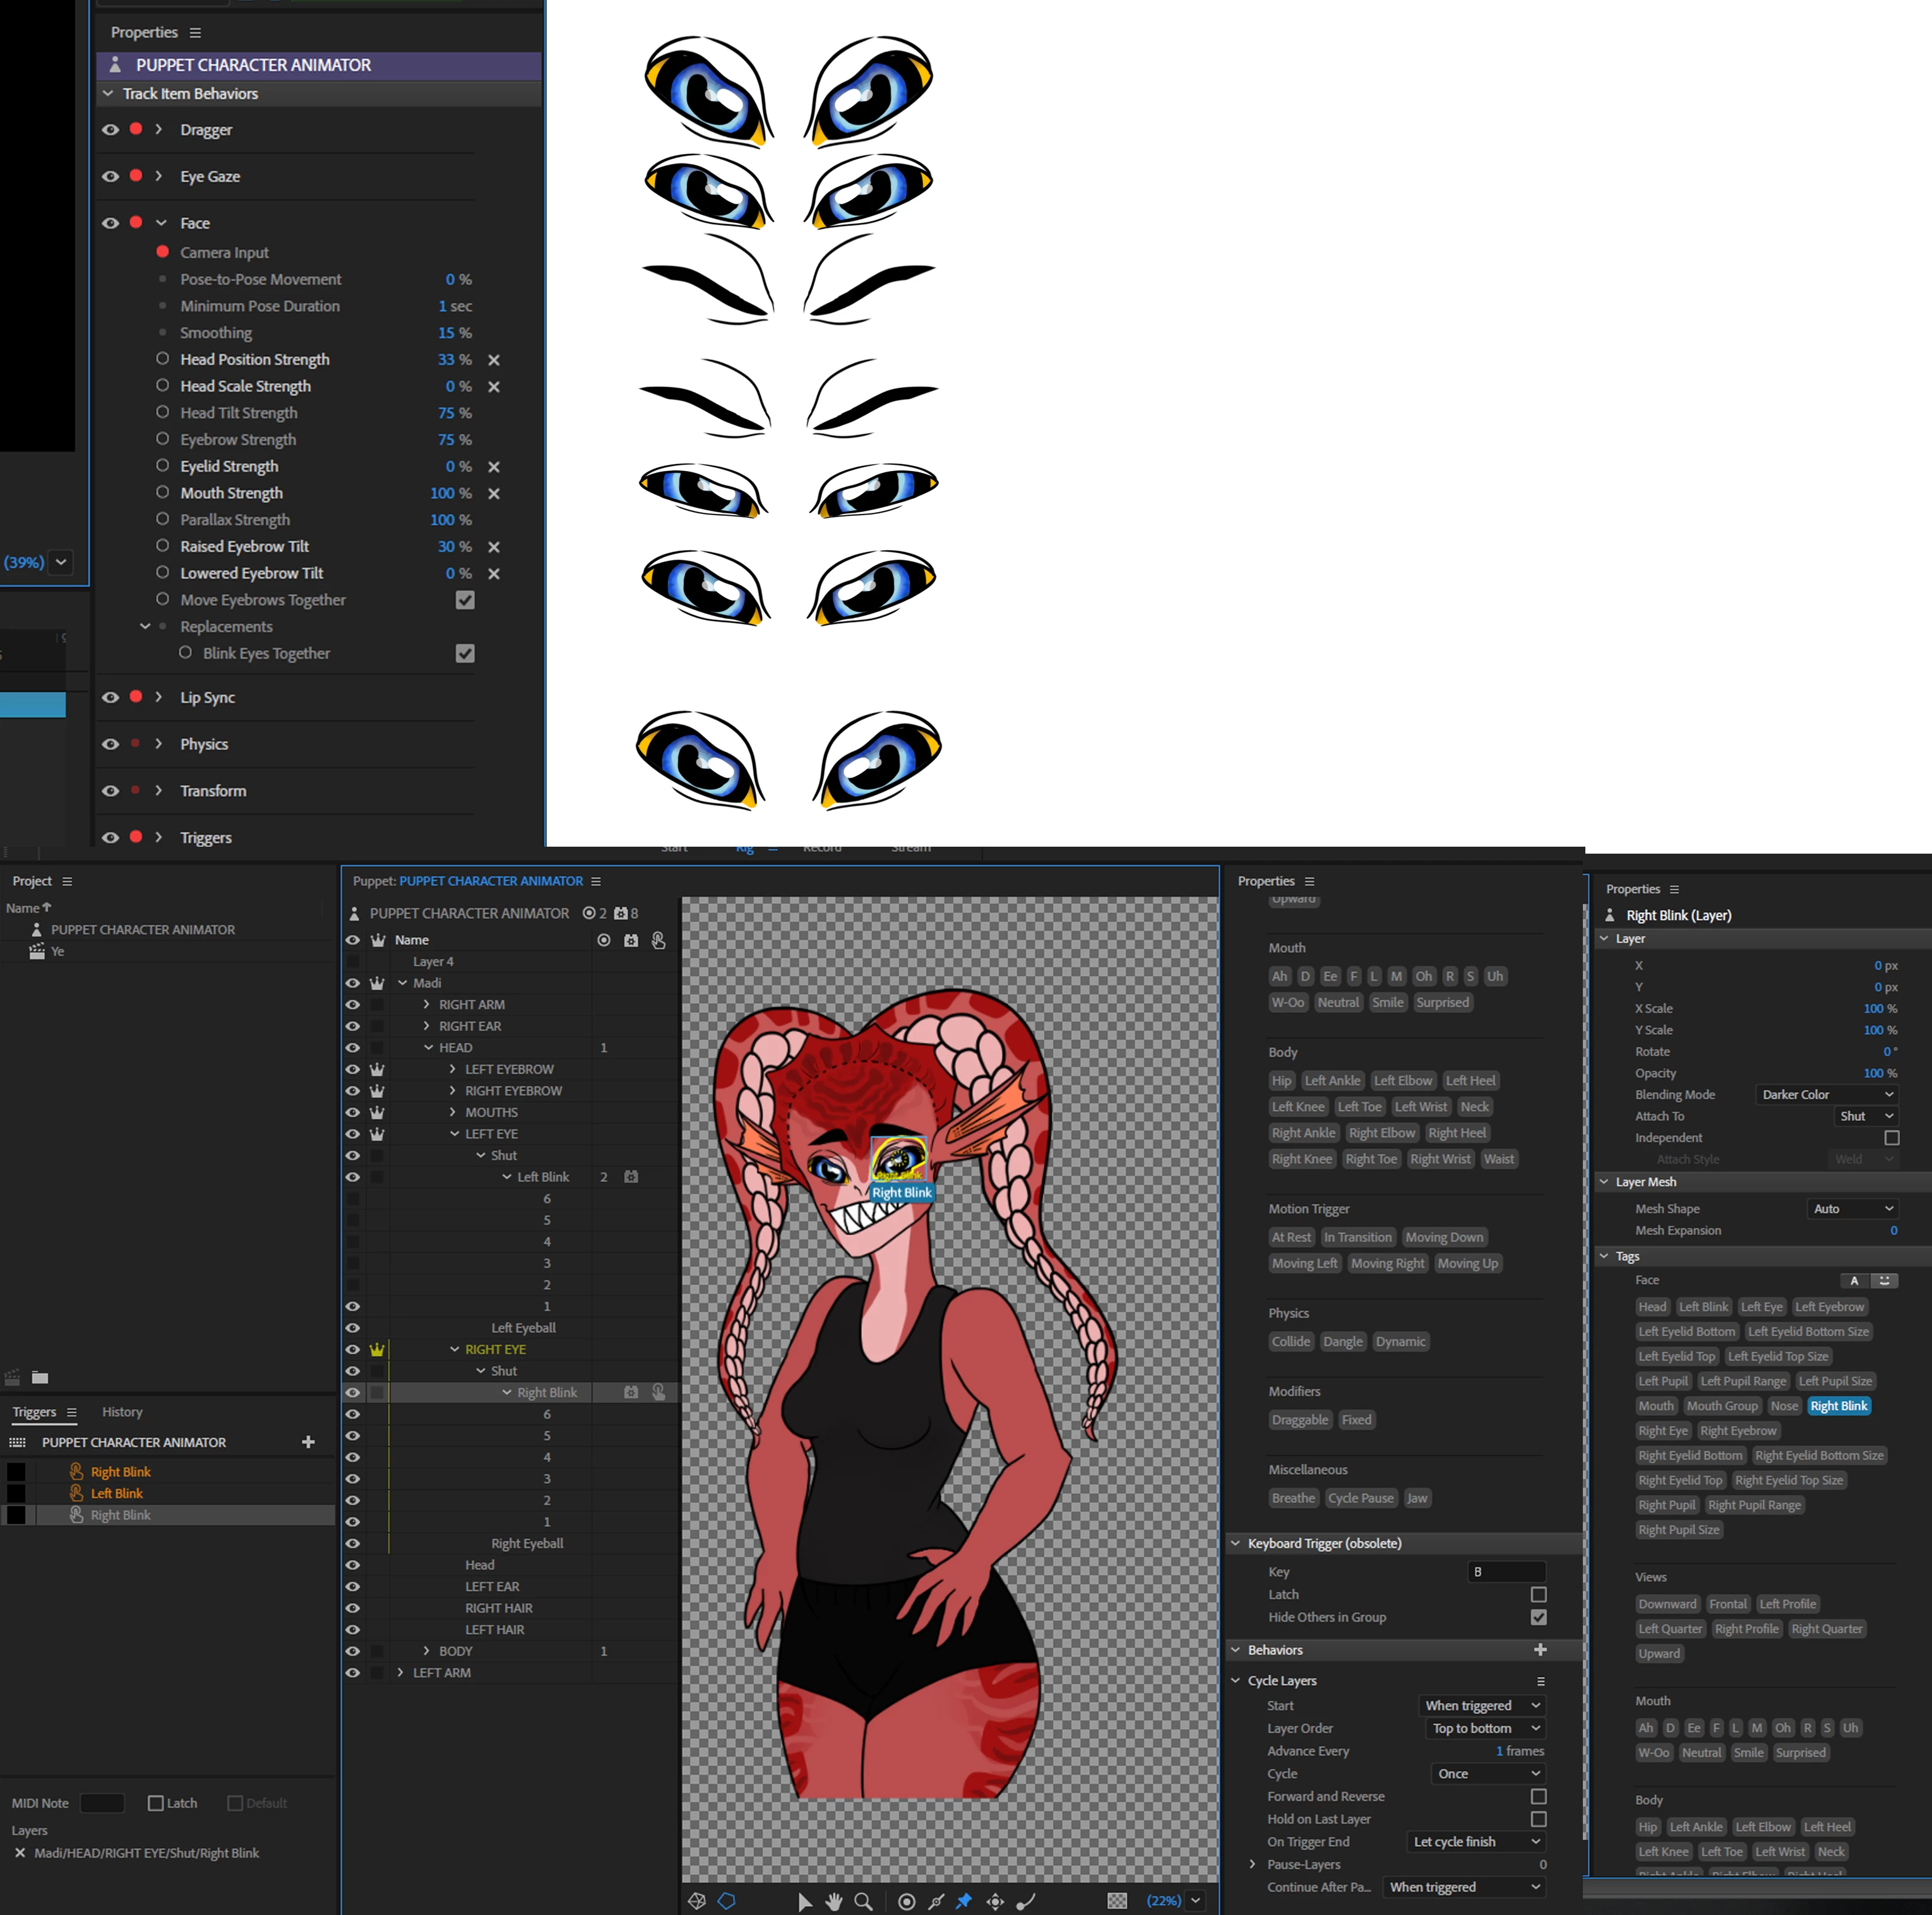Select the Zoom magnifier tool

click(863, 1901)
